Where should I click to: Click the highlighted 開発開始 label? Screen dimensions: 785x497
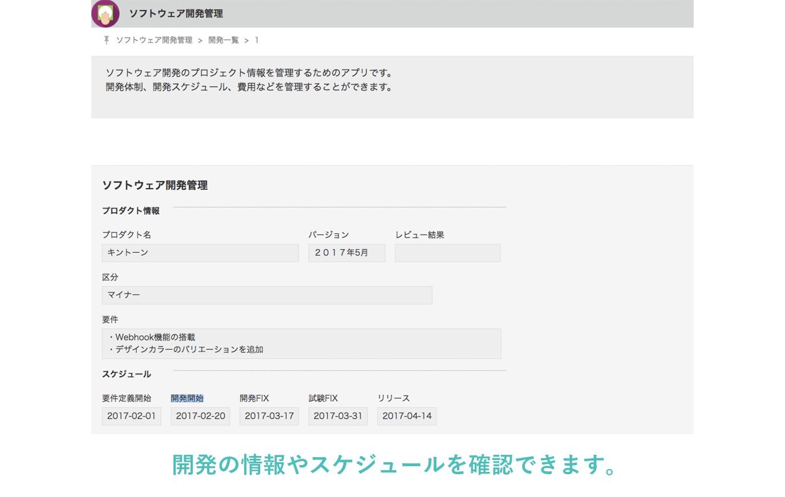point(187,398)
